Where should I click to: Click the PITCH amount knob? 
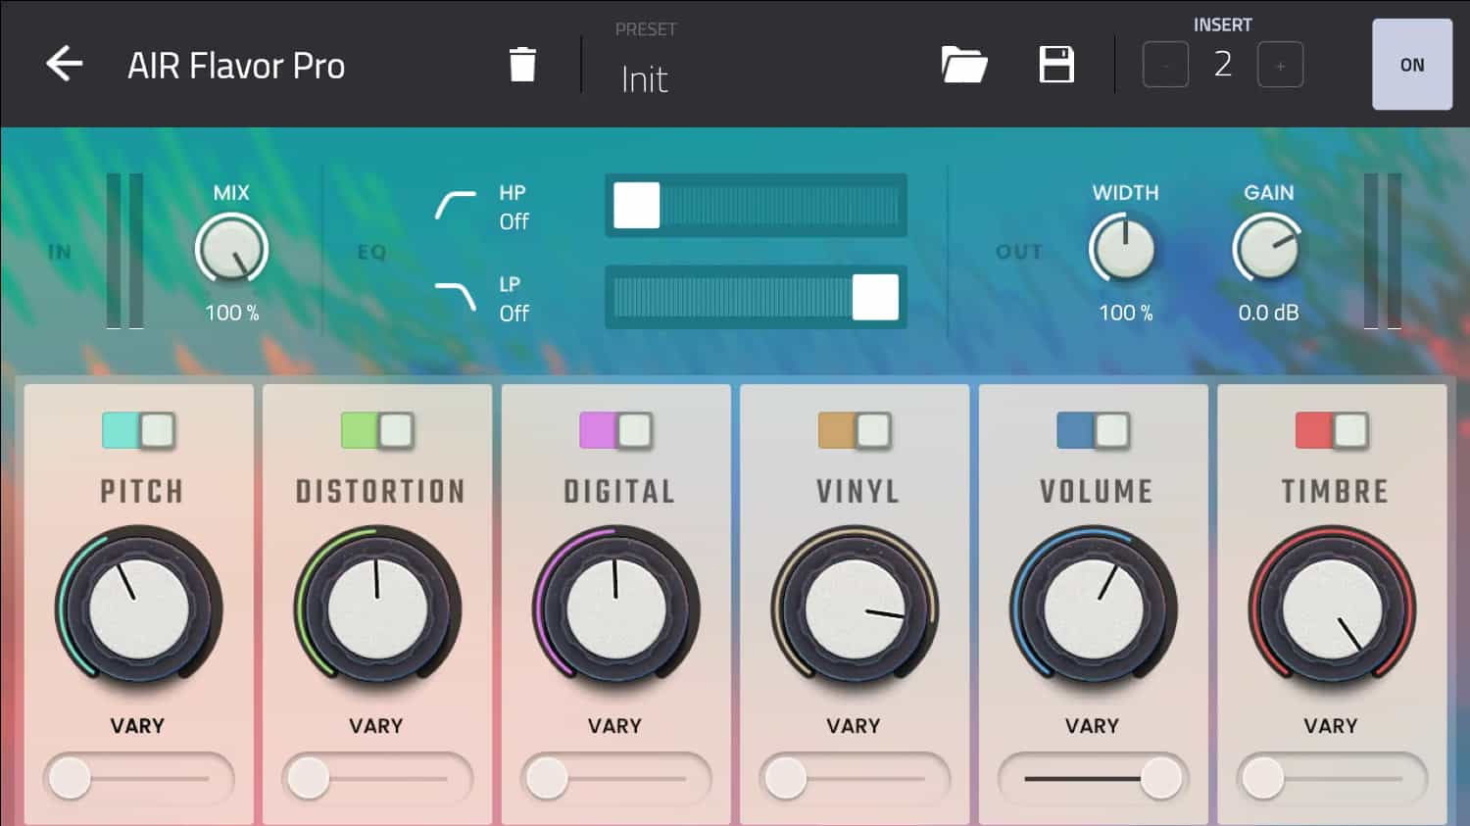139,608
